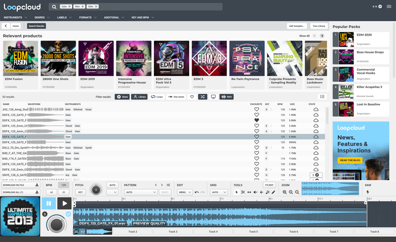Open the EDM Fusion product card
The image size is (396, 242).
[20, 65]
